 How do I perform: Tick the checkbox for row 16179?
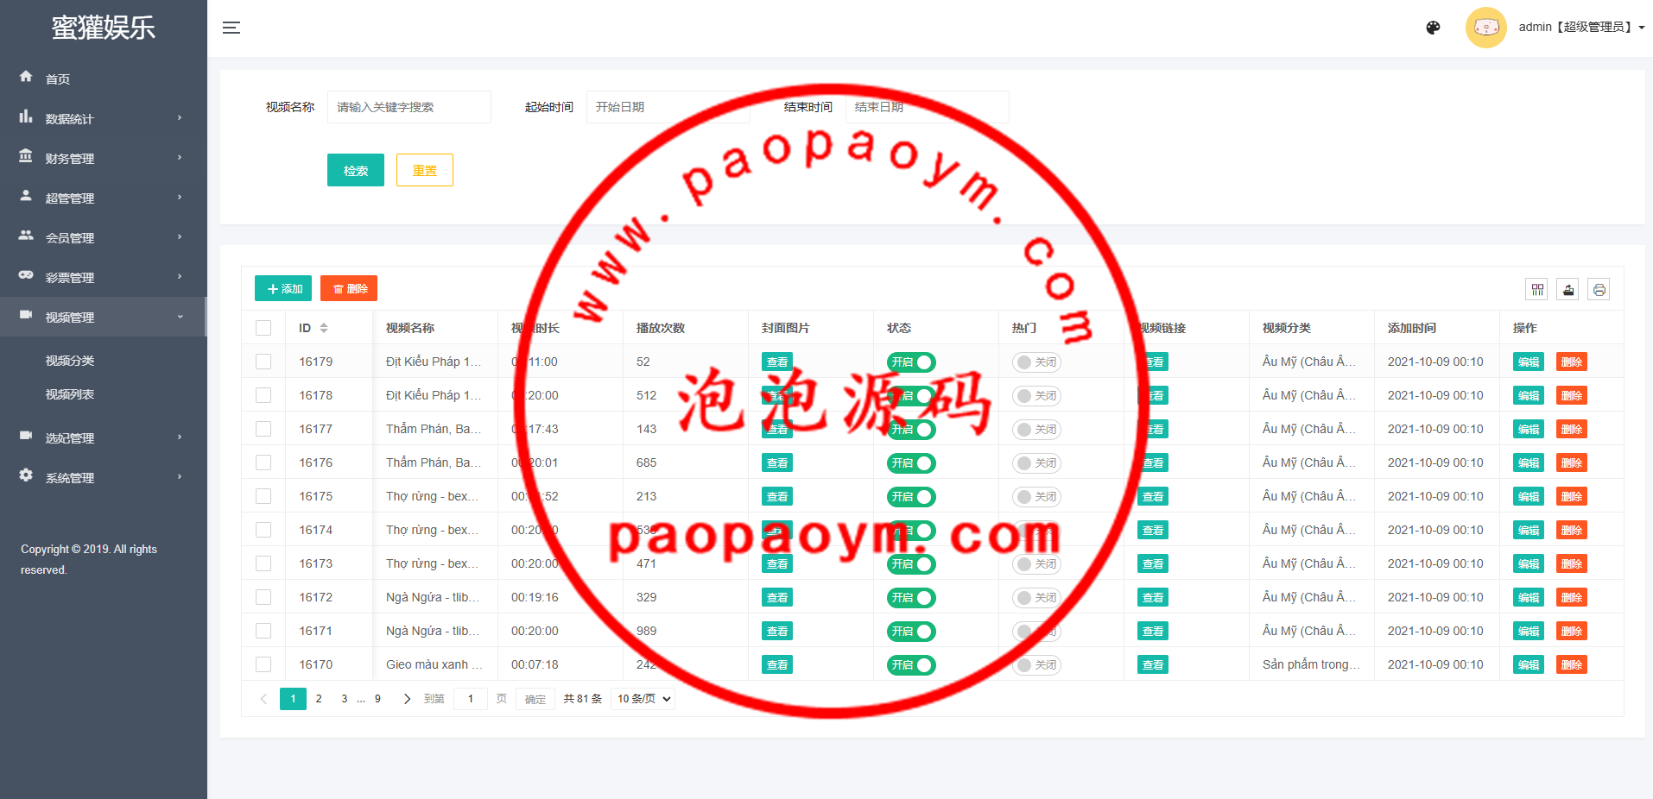coord(263,362)
